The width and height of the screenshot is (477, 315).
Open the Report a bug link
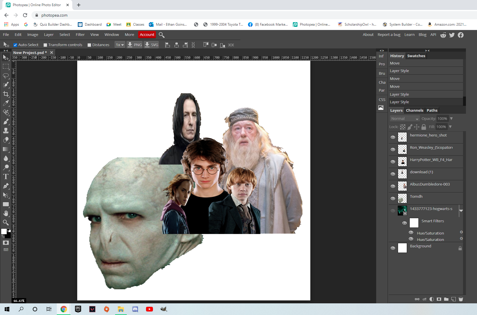[389, 35]
